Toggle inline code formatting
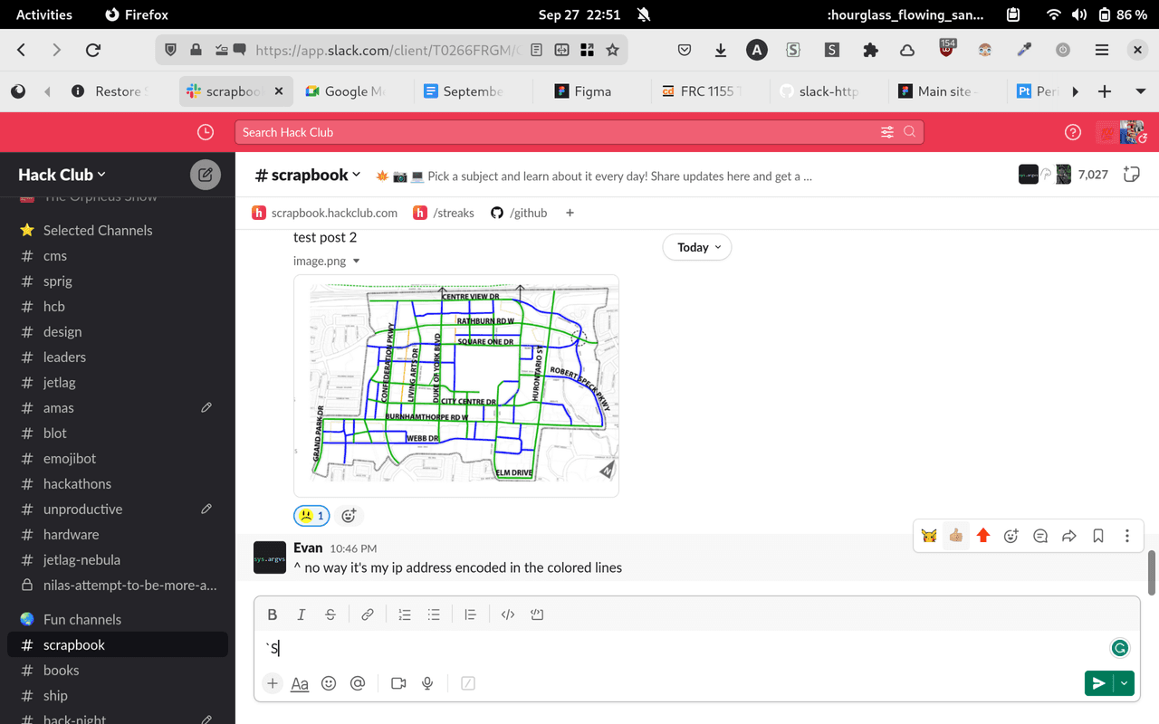 click(508, 614)
